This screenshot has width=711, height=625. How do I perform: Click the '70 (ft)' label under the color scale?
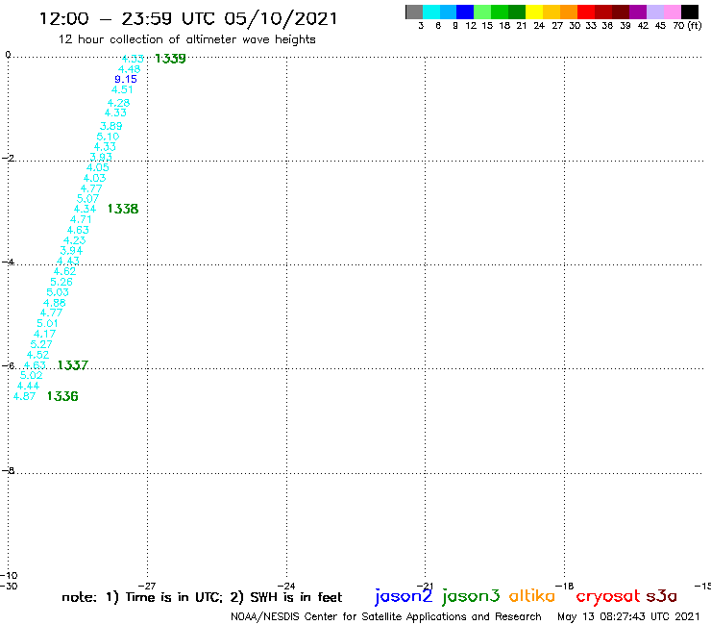point(687,25)
